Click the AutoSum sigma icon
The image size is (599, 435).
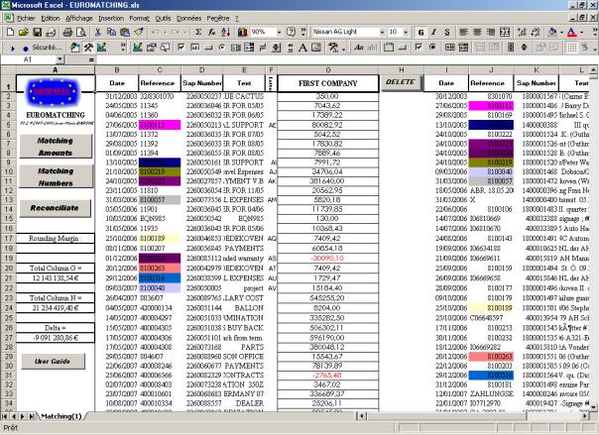(x=198, y=32)
